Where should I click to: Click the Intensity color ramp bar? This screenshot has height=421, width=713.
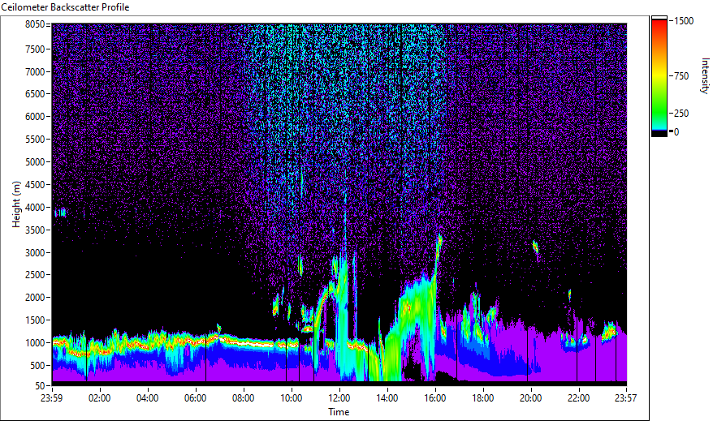(x=659, y=76)
